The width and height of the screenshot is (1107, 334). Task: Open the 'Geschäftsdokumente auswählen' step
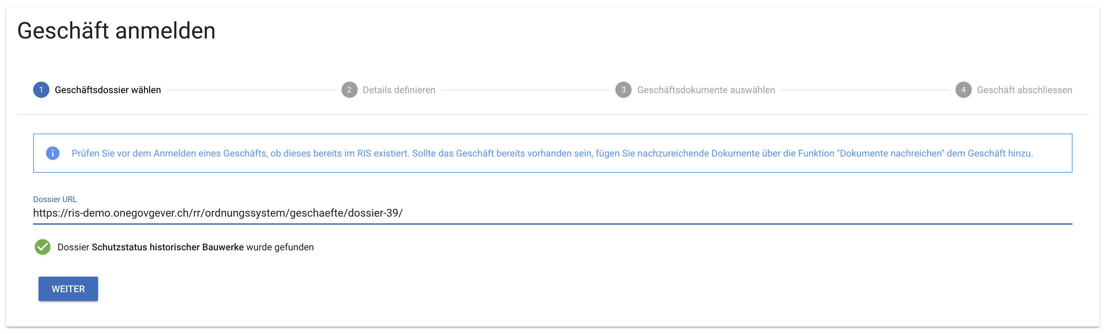[706, 90]
